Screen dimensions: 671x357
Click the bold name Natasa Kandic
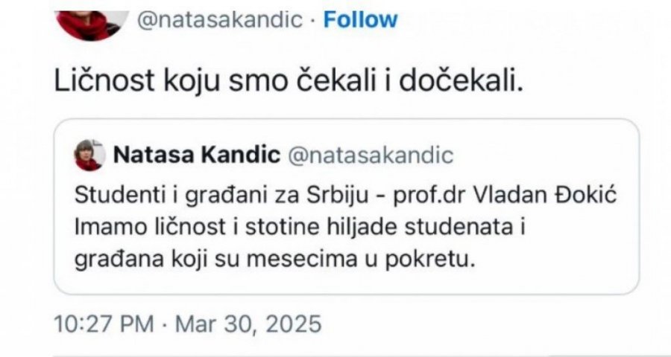197,155
